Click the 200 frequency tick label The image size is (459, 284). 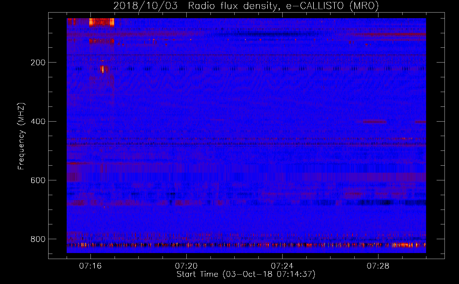(38, 62)
